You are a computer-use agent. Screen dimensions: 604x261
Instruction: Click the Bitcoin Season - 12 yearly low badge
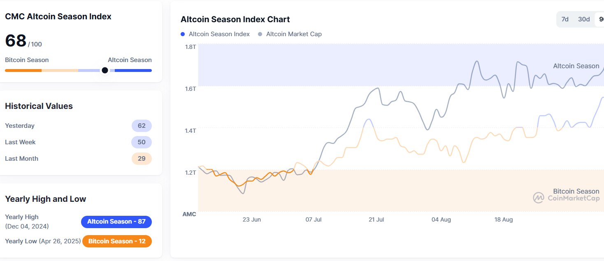[117, 241]
